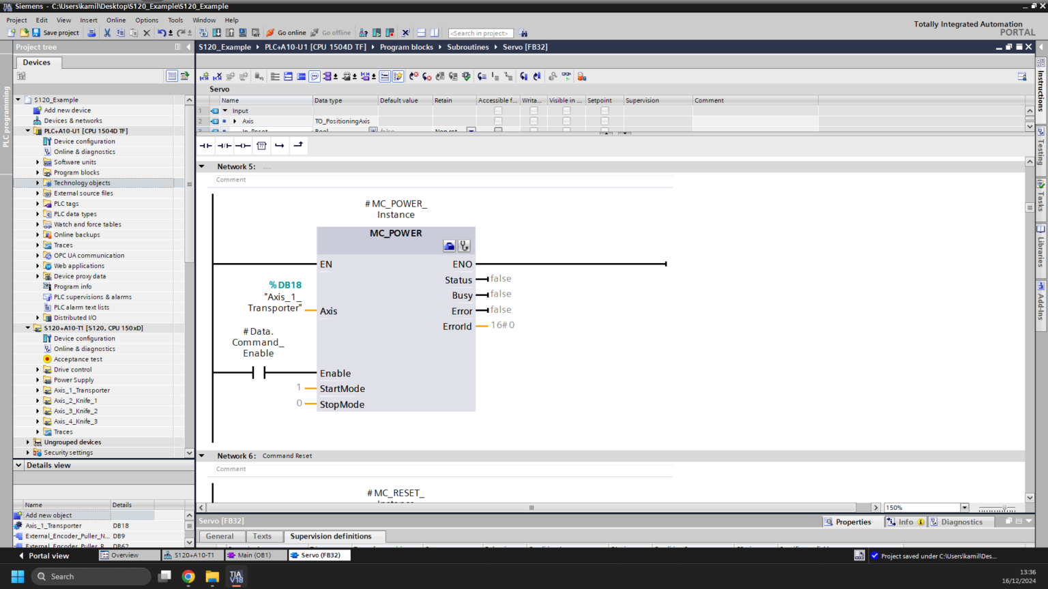
Task: Open the 150% zoom level dropdown
Action: (964, 508)
